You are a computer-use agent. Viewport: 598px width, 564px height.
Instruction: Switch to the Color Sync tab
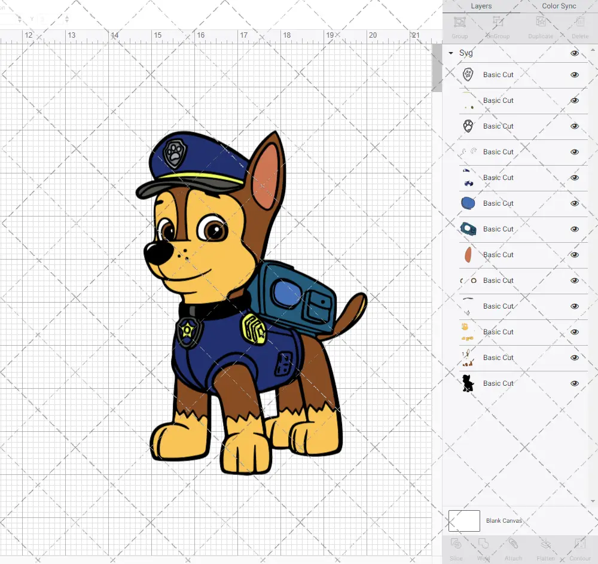click(x=559, y=6)
